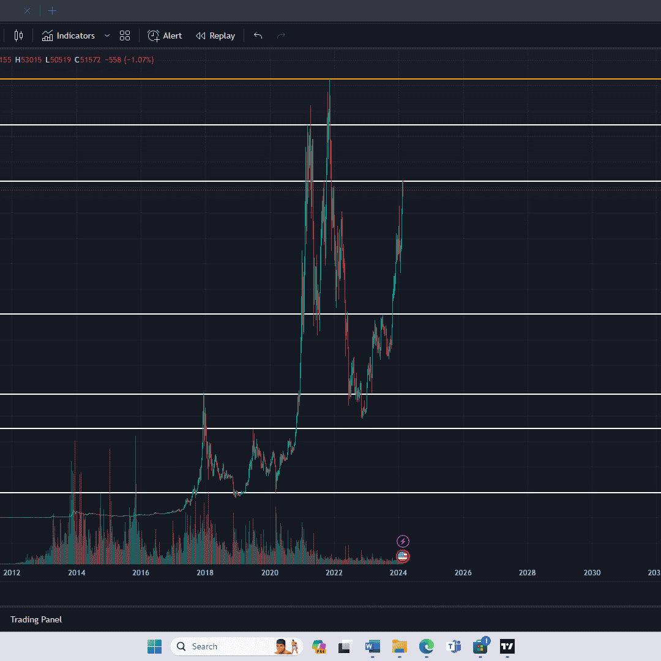Open the Trading Panel tab
This screenshot has width=661, height=661.
click(36, 619)
